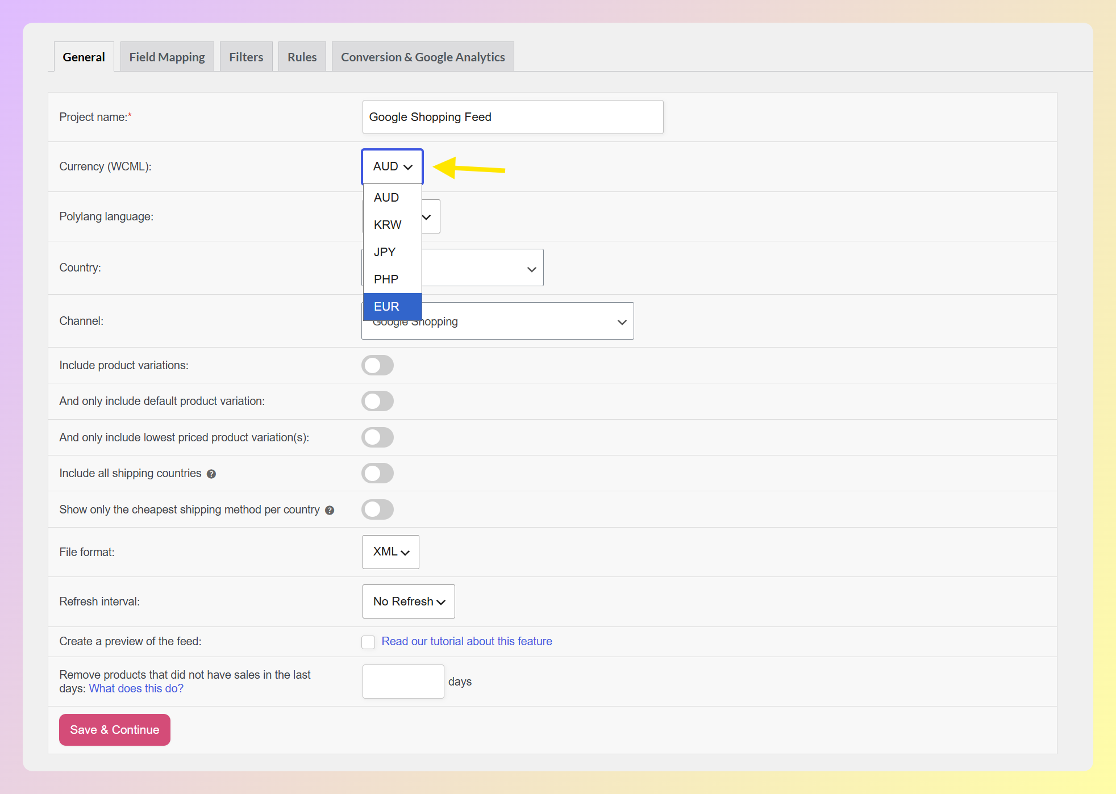
Task: Toggle Include product variations switch
Action: pyautogui.click(x=377, y=365)
